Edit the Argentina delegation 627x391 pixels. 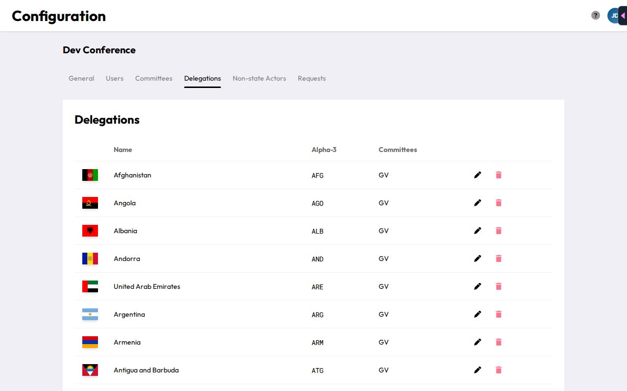pyautogui.click(x=478, y=314)
